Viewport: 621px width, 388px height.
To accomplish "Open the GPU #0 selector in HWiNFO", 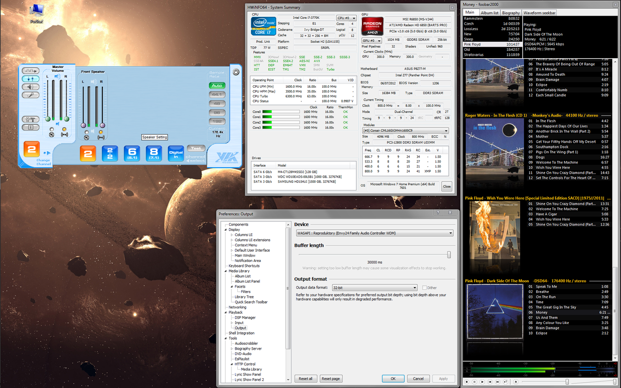I will pyautogui.click(x=372, y=41).
